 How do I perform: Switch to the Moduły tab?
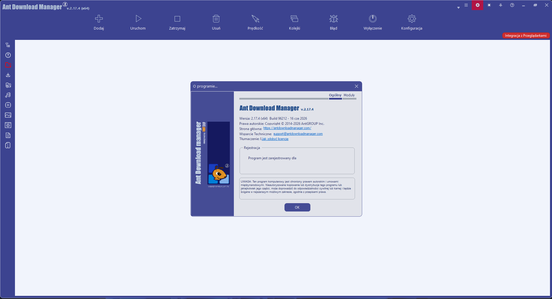(349, 95)
